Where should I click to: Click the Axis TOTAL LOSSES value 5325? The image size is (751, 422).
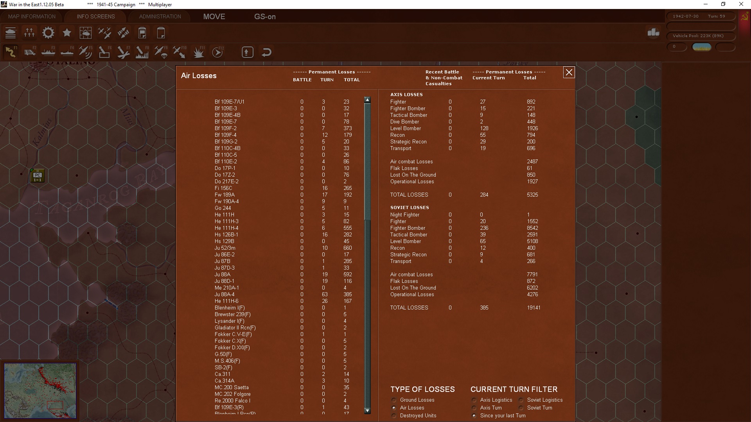pos(532,195)
